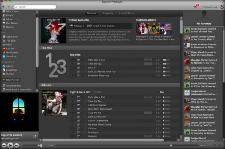Share the album track Take the Pill
The width and height of the screenshot is (225, 149).
coord(78,113)
